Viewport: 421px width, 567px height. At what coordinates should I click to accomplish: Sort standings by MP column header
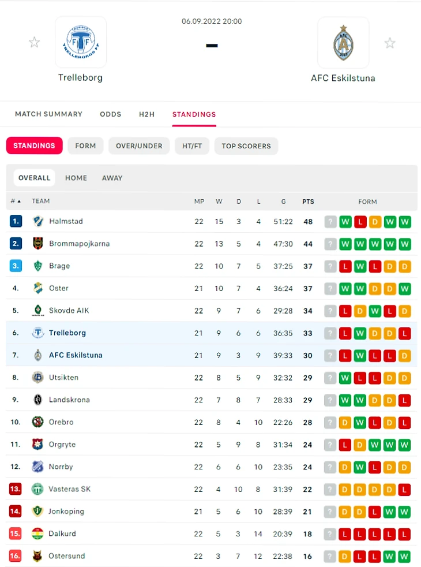point(199,202)
